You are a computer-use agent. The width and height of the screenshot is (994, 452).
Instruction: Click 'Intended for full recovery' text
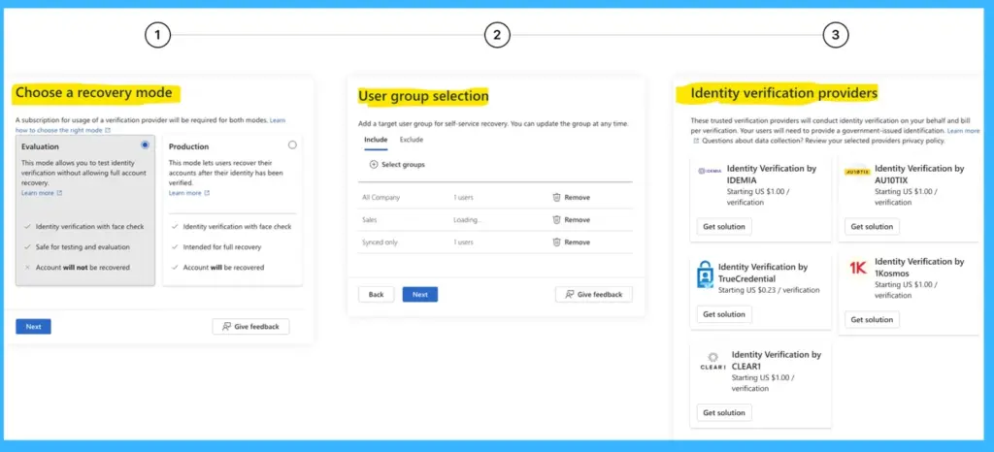coord(222,247)
